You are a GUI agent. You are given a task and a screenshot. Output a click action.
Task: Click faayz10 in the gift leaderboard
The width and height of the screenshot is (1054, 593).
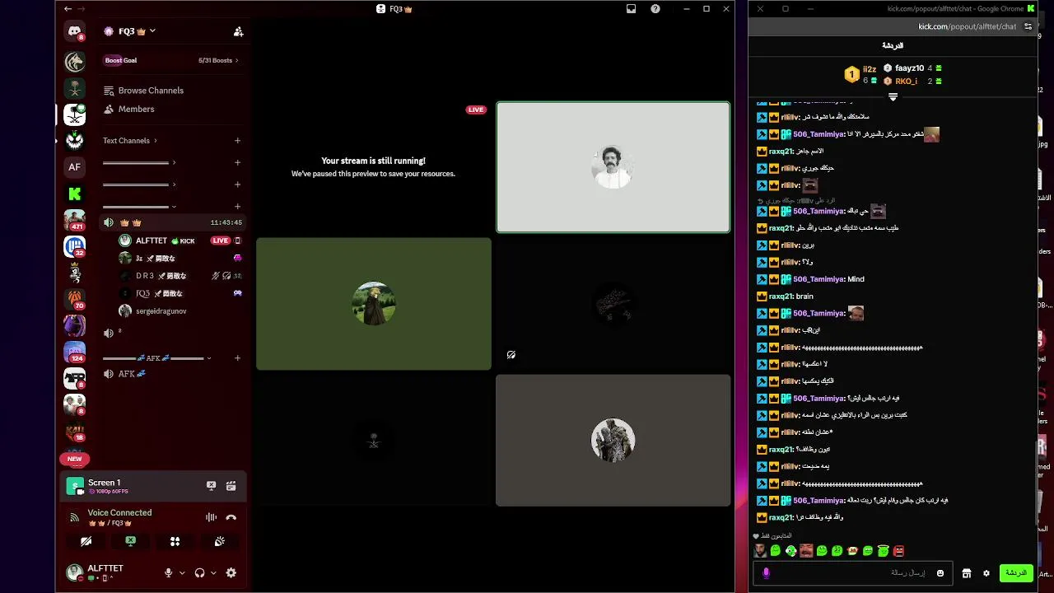[x=909, y=68]
